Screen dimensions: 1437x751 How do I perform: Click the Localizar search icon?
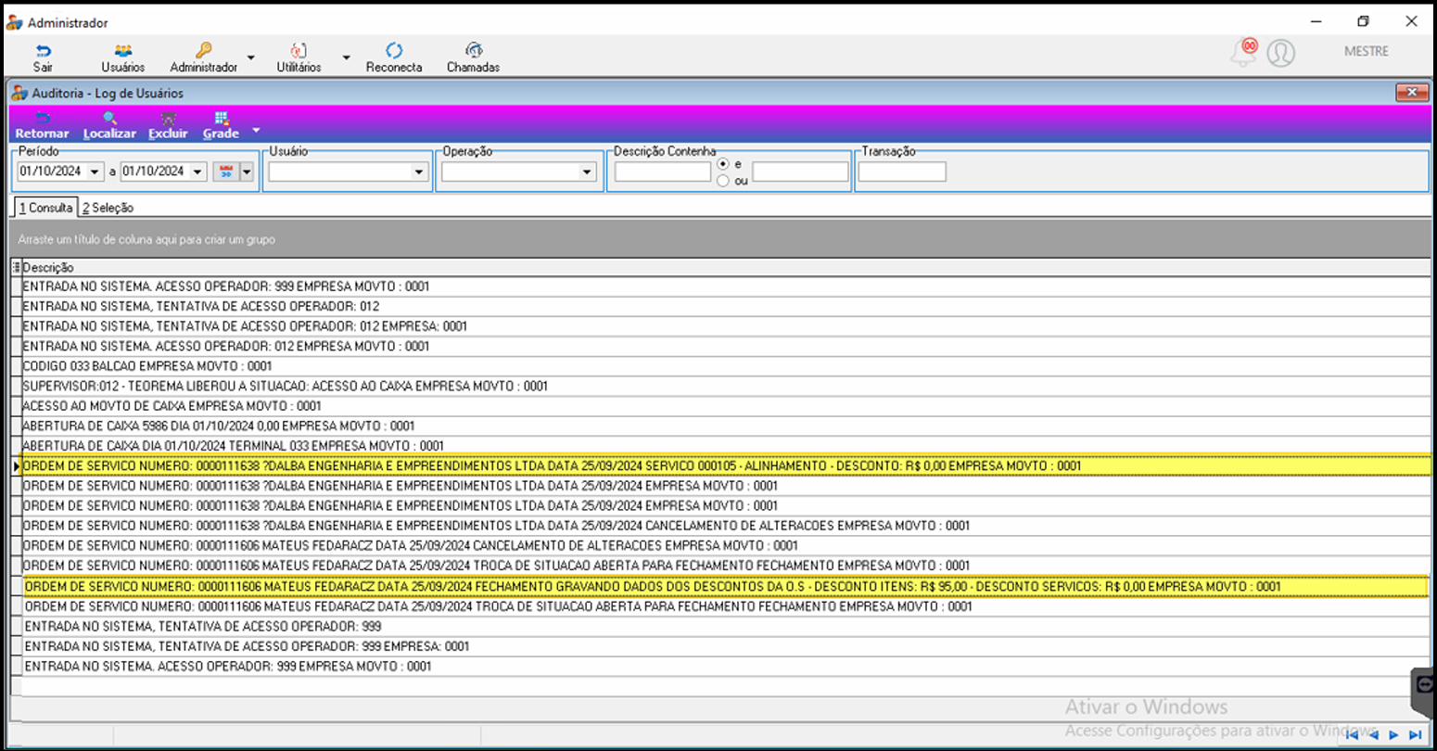109,119
